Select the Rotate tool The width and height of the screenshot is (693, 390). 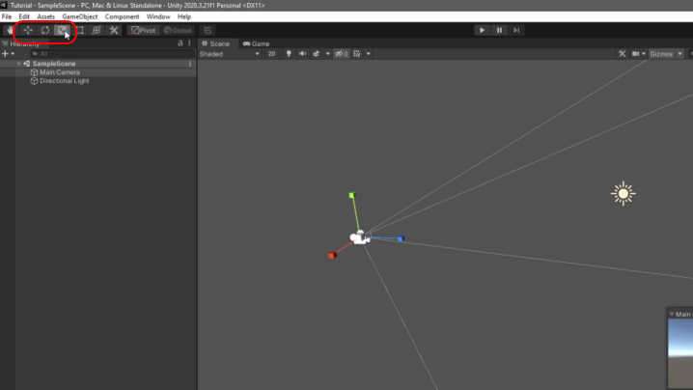tap(45, 30)
